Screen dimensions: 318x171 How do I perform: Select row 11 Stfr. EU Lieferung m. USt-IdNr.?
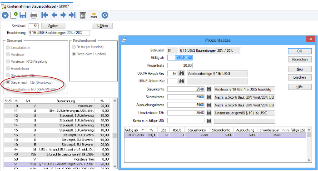[57, 111]
